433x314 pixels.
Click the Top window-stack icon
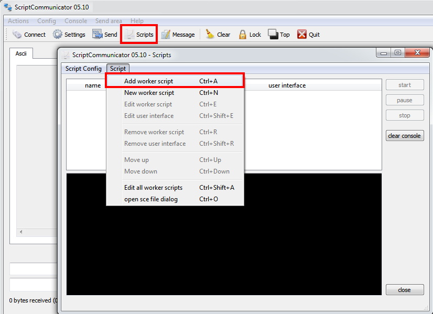click(273, 35)
